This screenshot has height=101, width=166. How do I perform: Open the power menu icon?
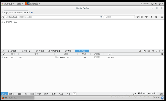(160, 4)
